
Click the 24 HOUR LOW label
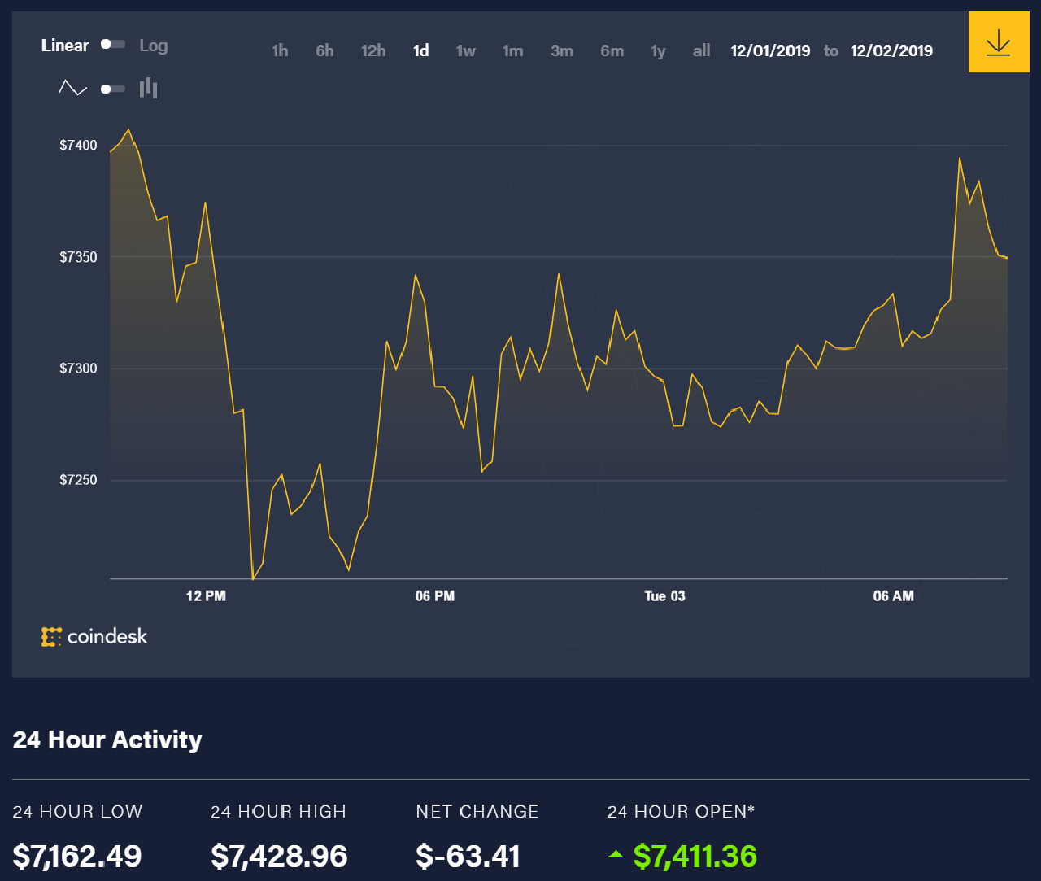pos(77,811)
